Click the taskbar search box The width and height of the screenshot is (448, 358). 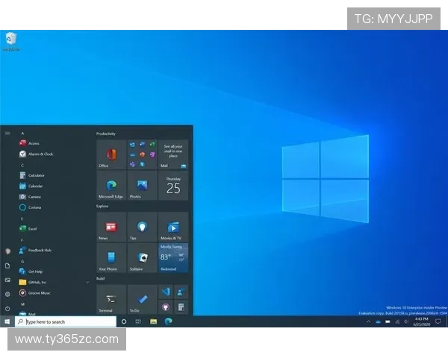click(66, 321)
